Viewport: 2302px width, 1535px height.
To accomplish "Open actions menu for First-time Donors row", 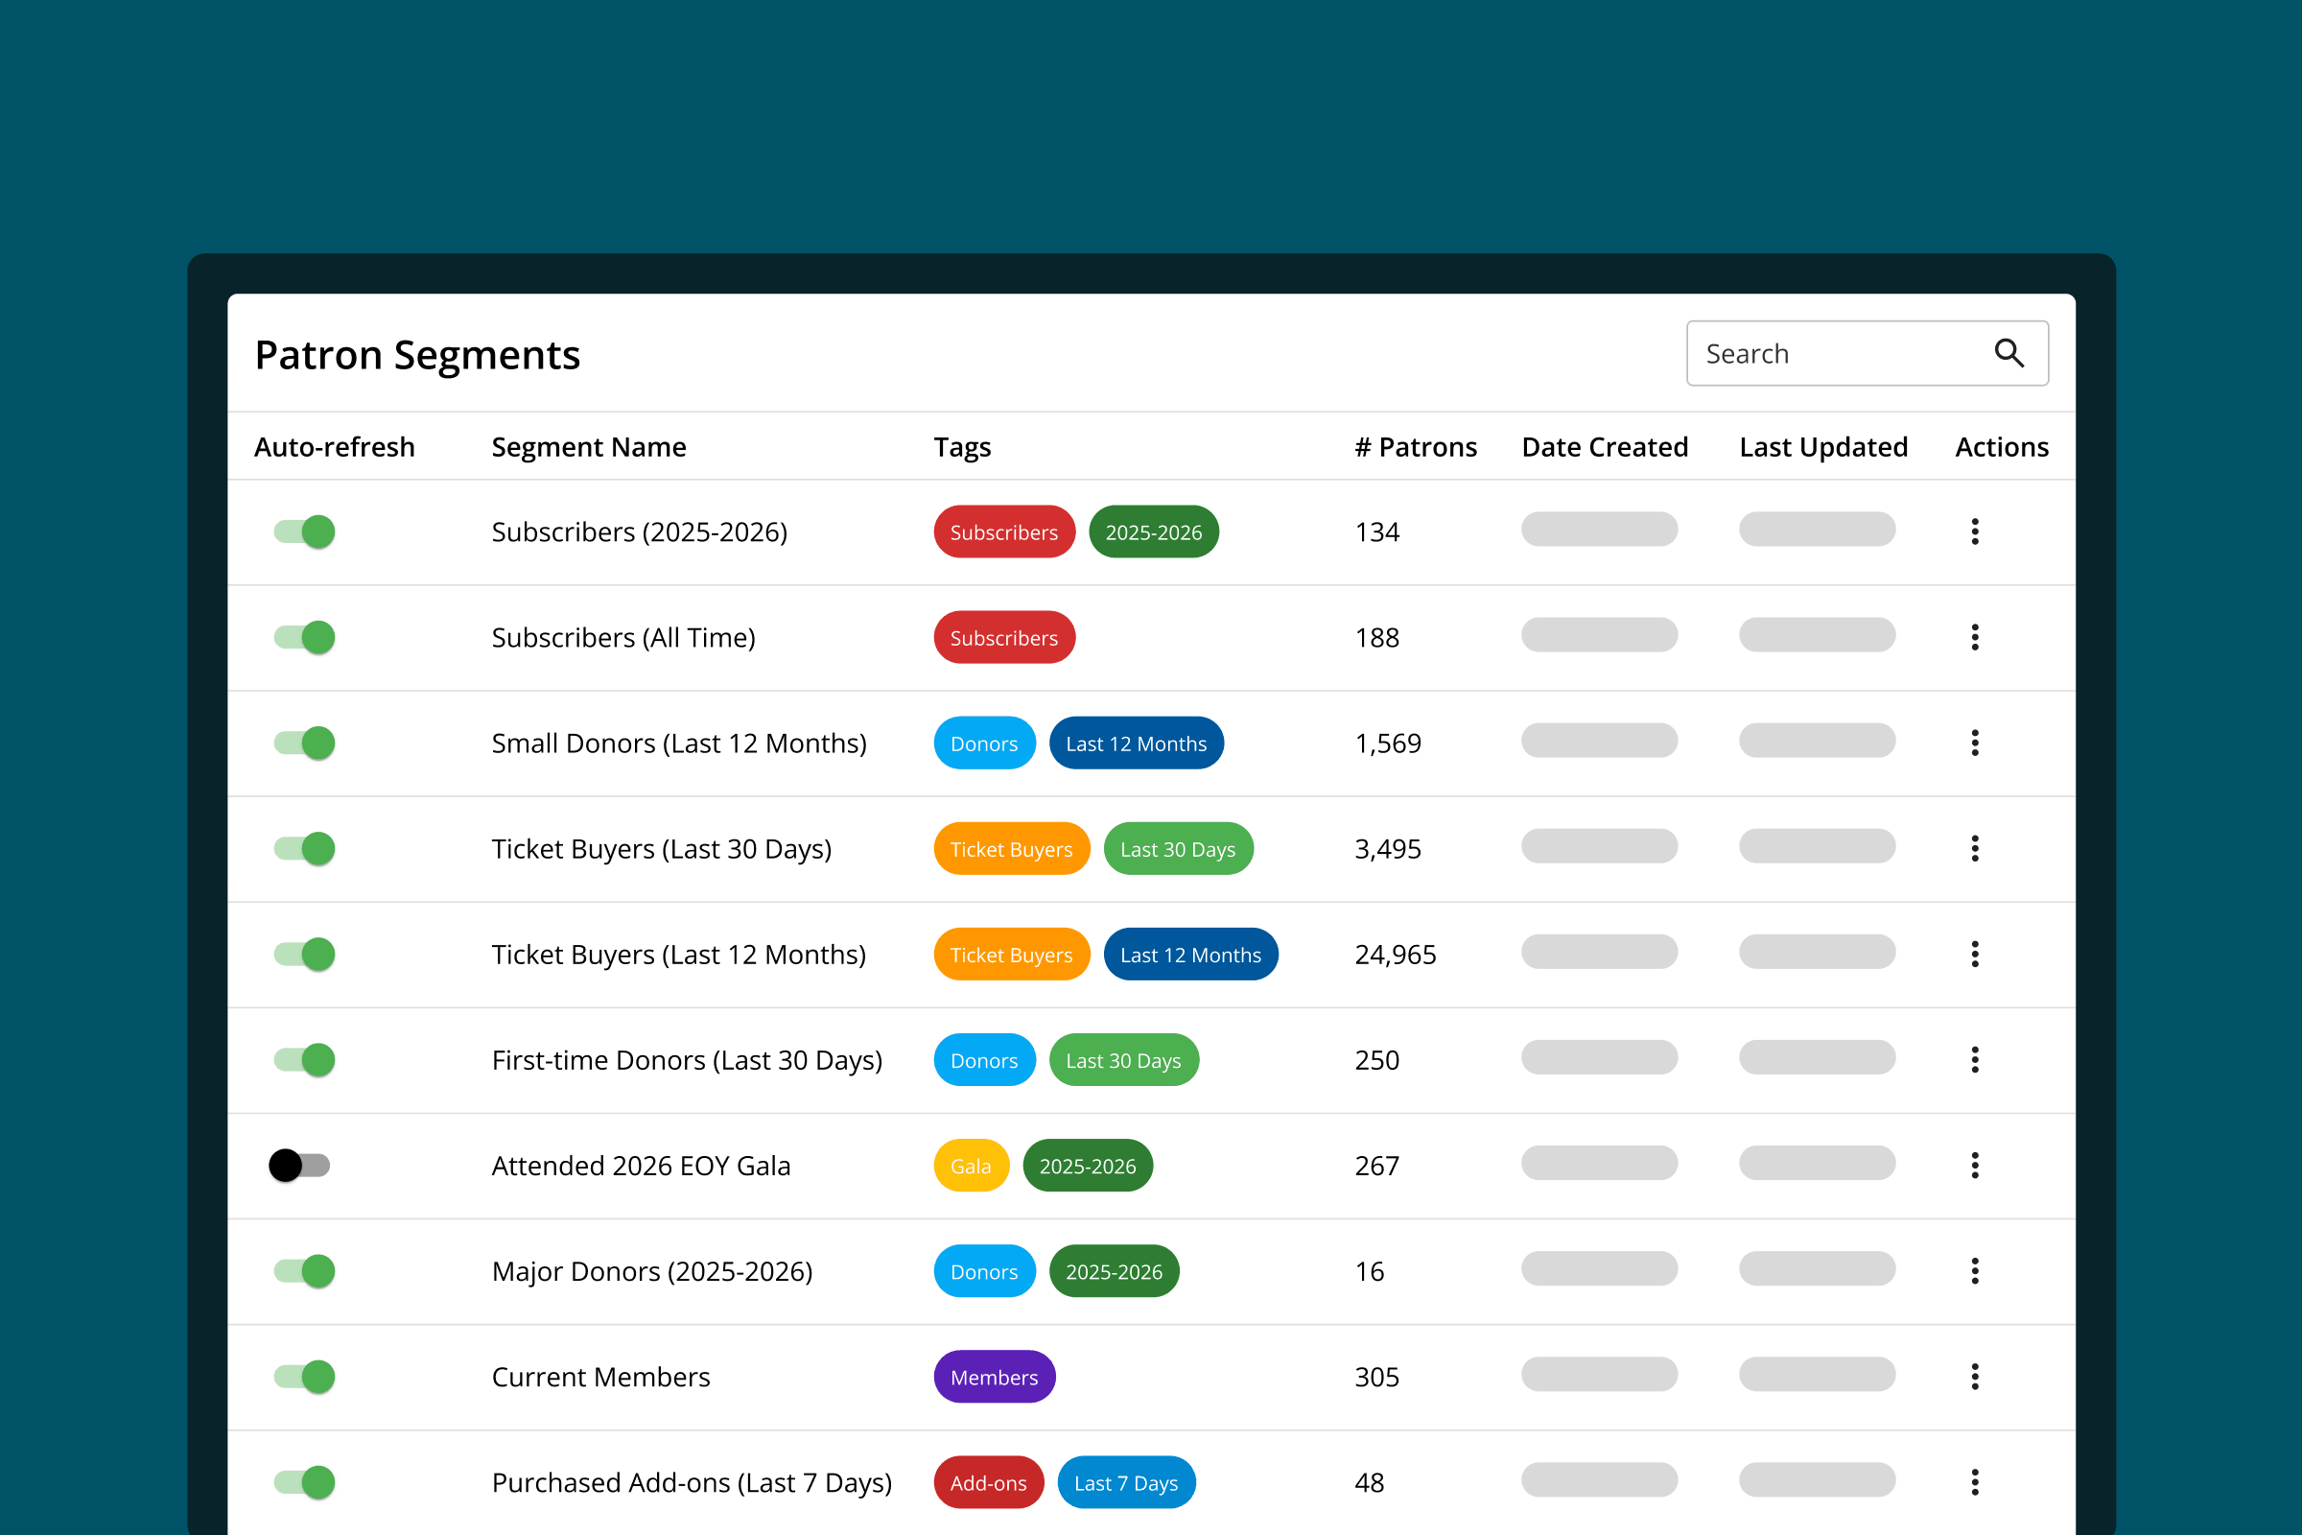I will tap(1975, 1060).
